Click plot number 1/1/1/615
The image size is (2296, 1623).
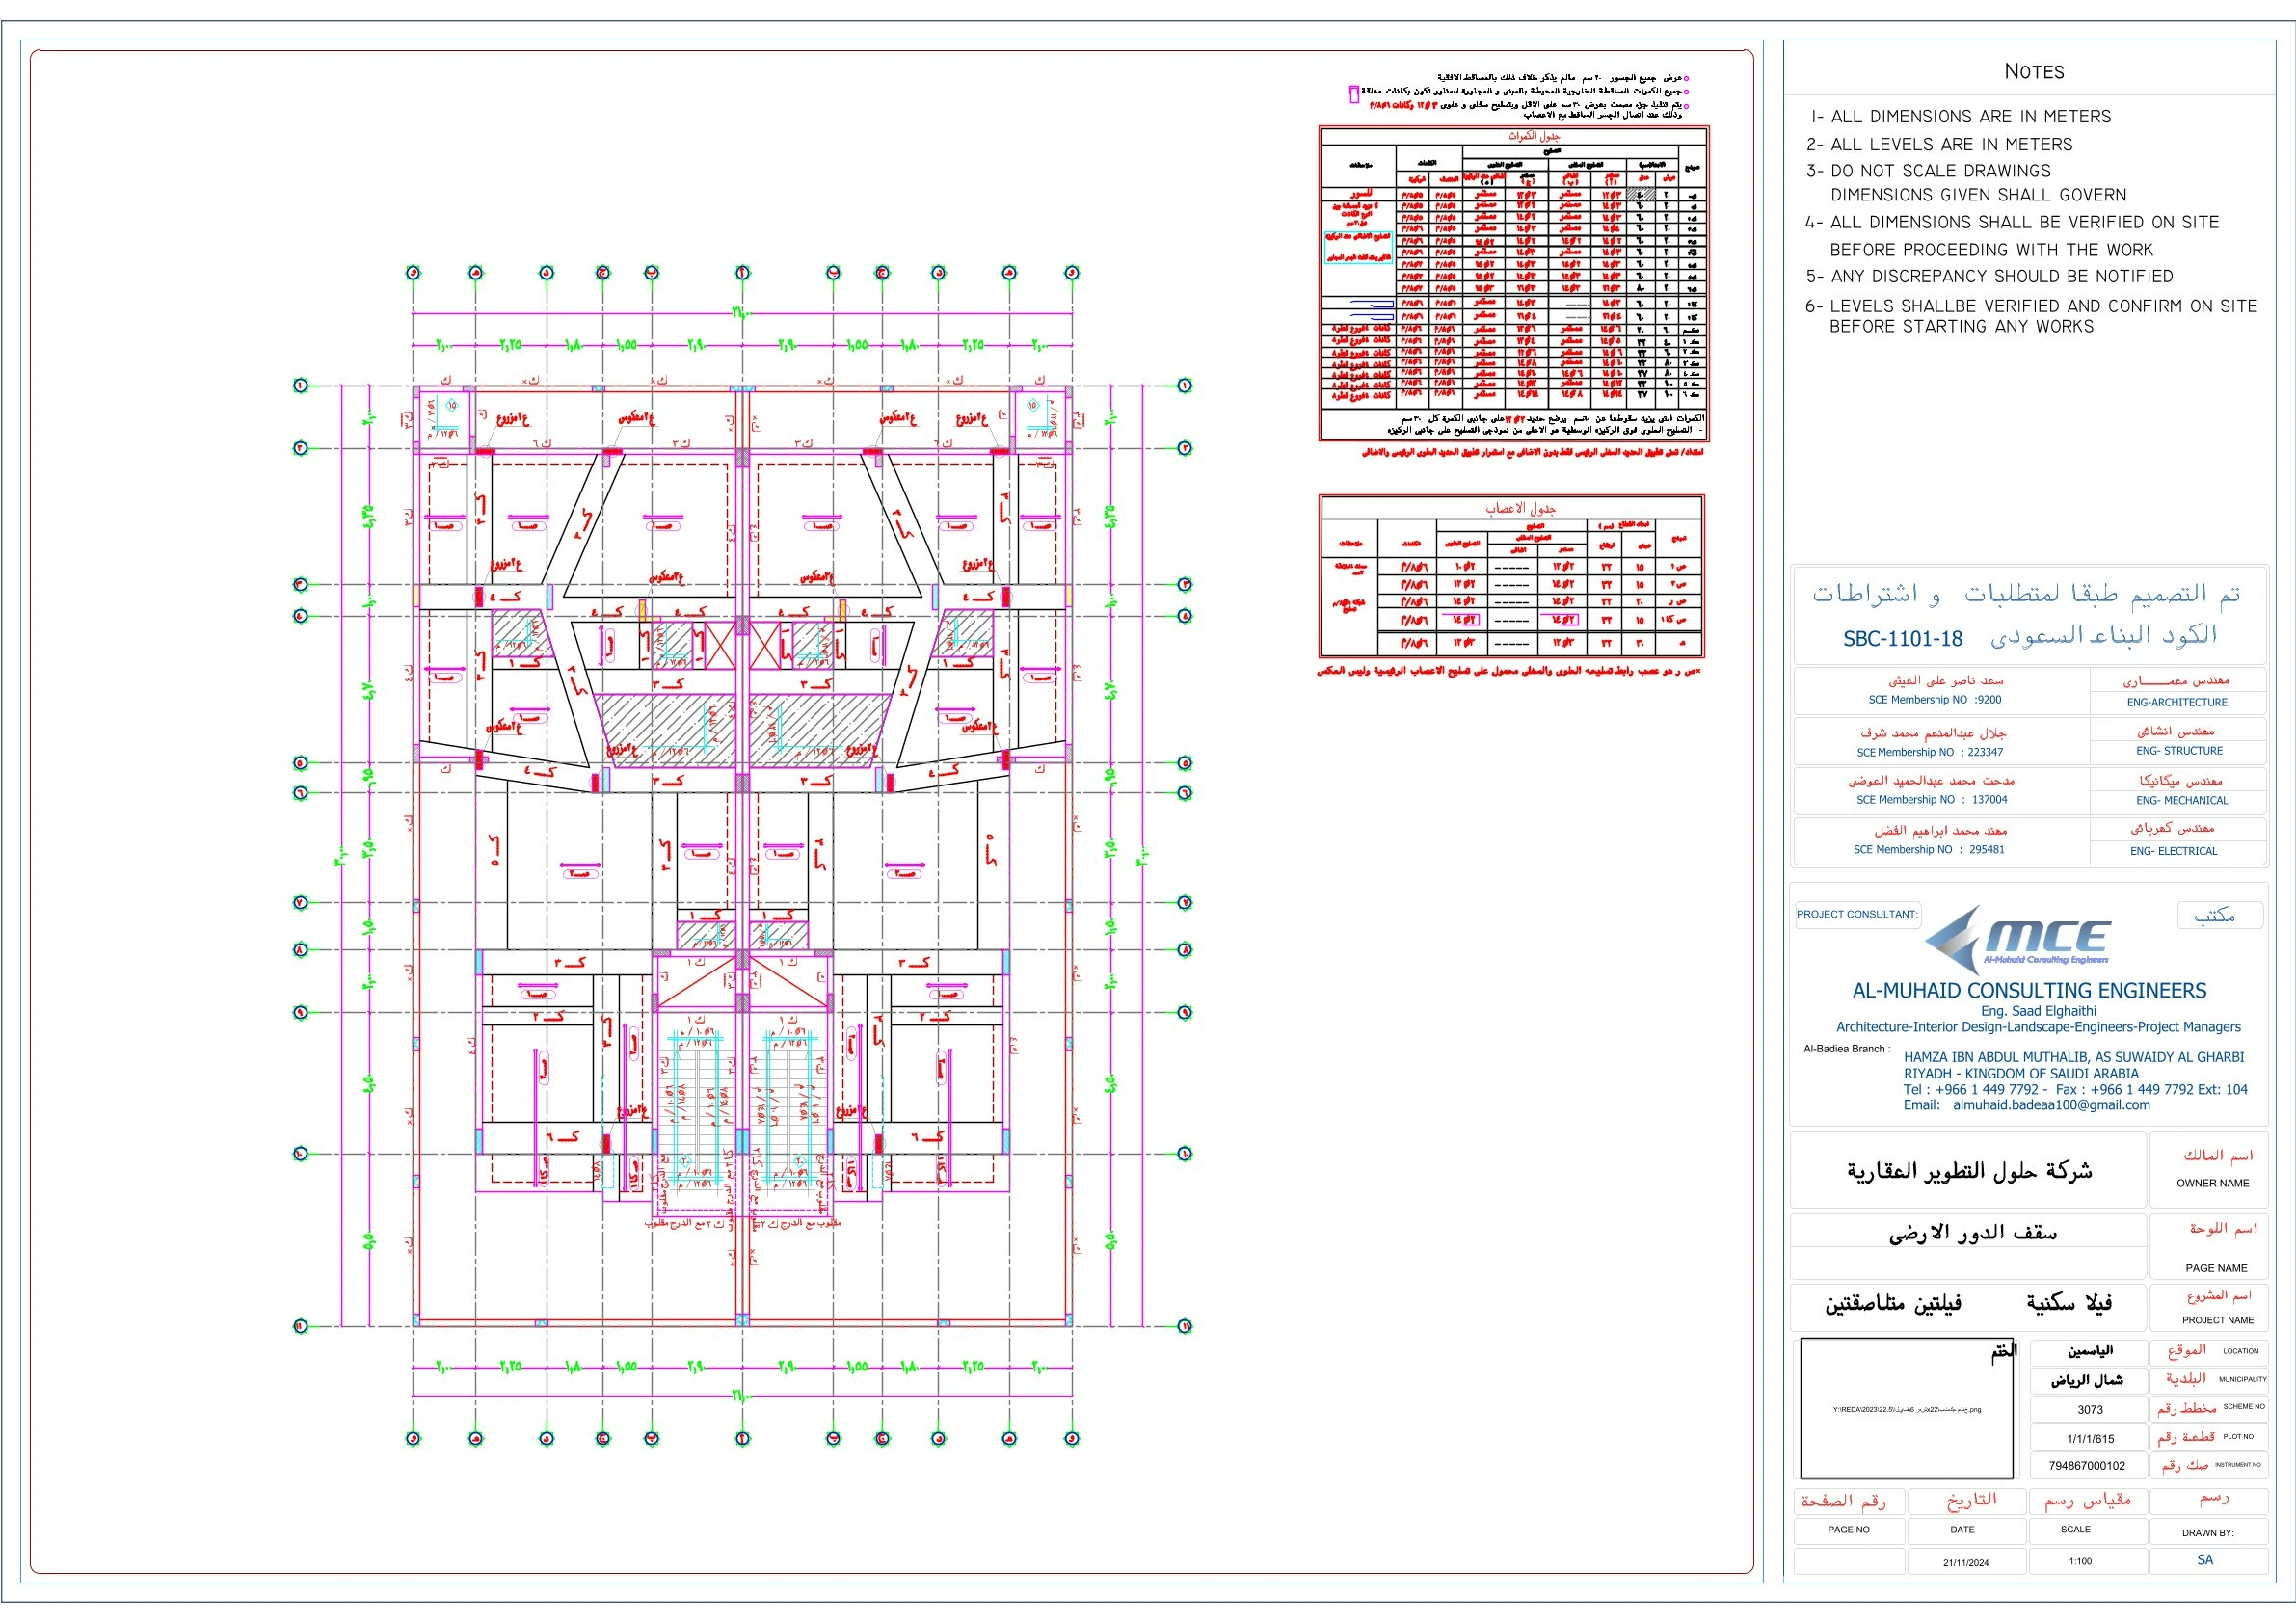point(2090,1439)
